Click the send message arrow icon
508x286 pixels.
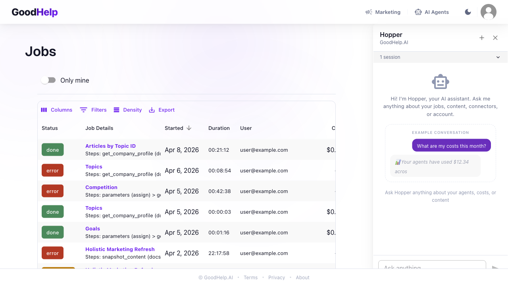(x=495, y=267)
